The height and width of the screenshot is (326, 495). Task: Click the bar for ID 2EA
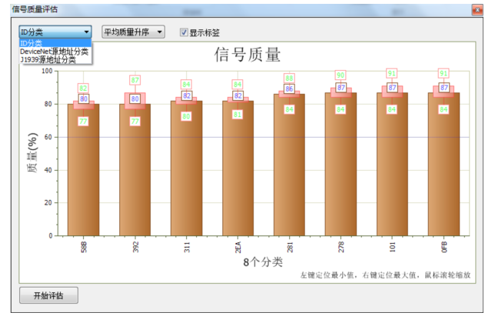(238, 168)
